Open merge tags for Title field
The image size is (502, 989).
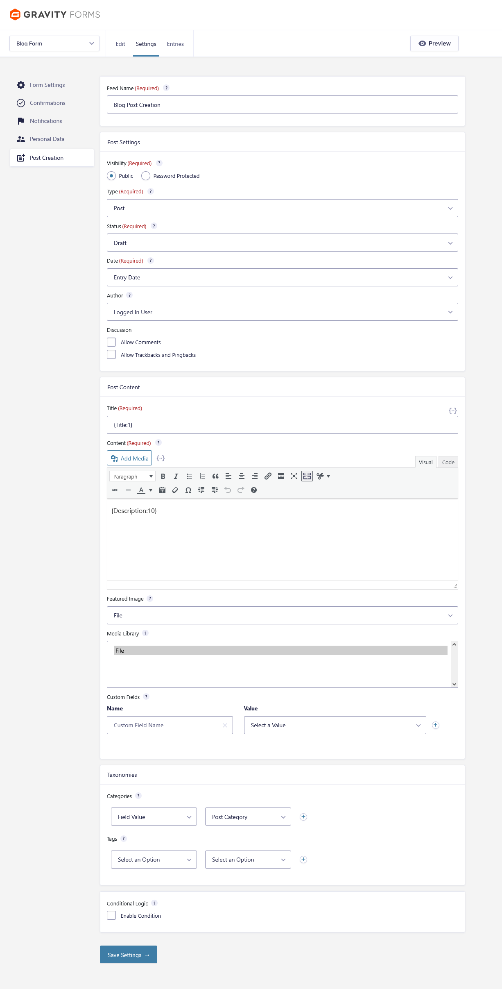pyautogui.click(x=452, y=411)
